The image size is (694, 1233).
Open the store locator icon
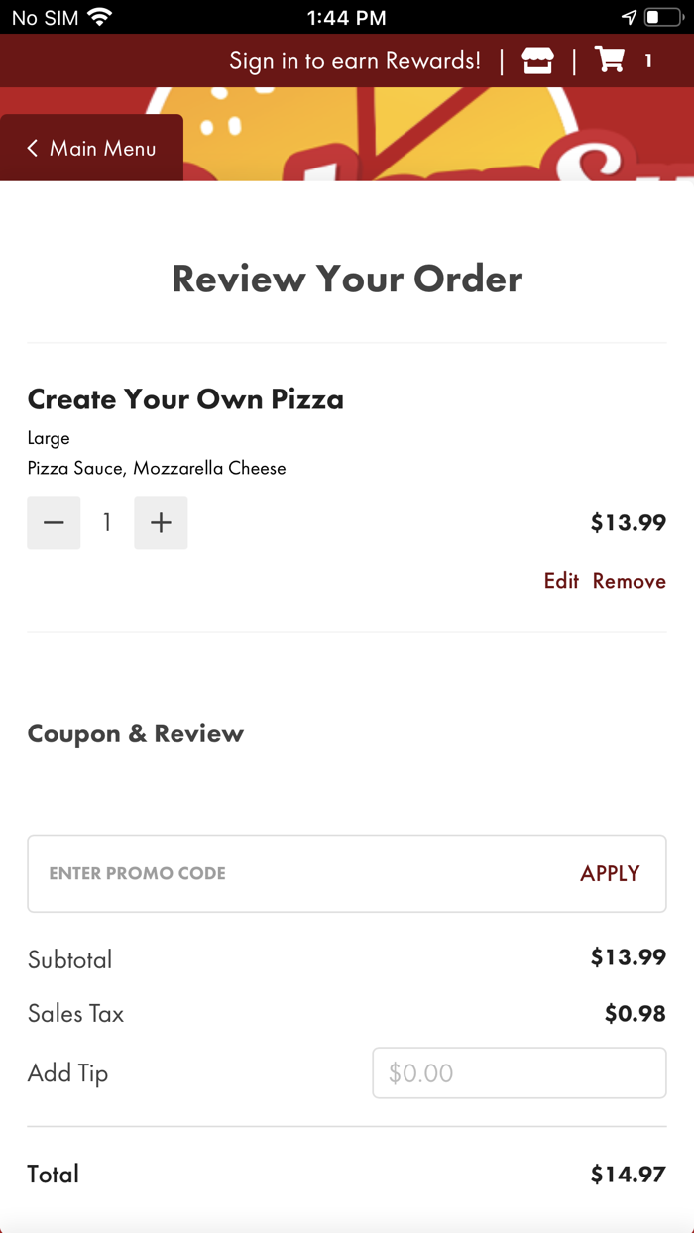pos(538,61)
